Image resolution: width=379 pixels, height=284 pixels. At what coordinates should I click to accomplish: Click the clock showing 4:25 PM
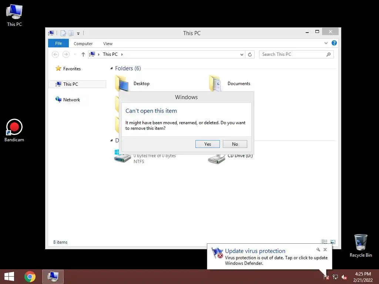[363, 277]
